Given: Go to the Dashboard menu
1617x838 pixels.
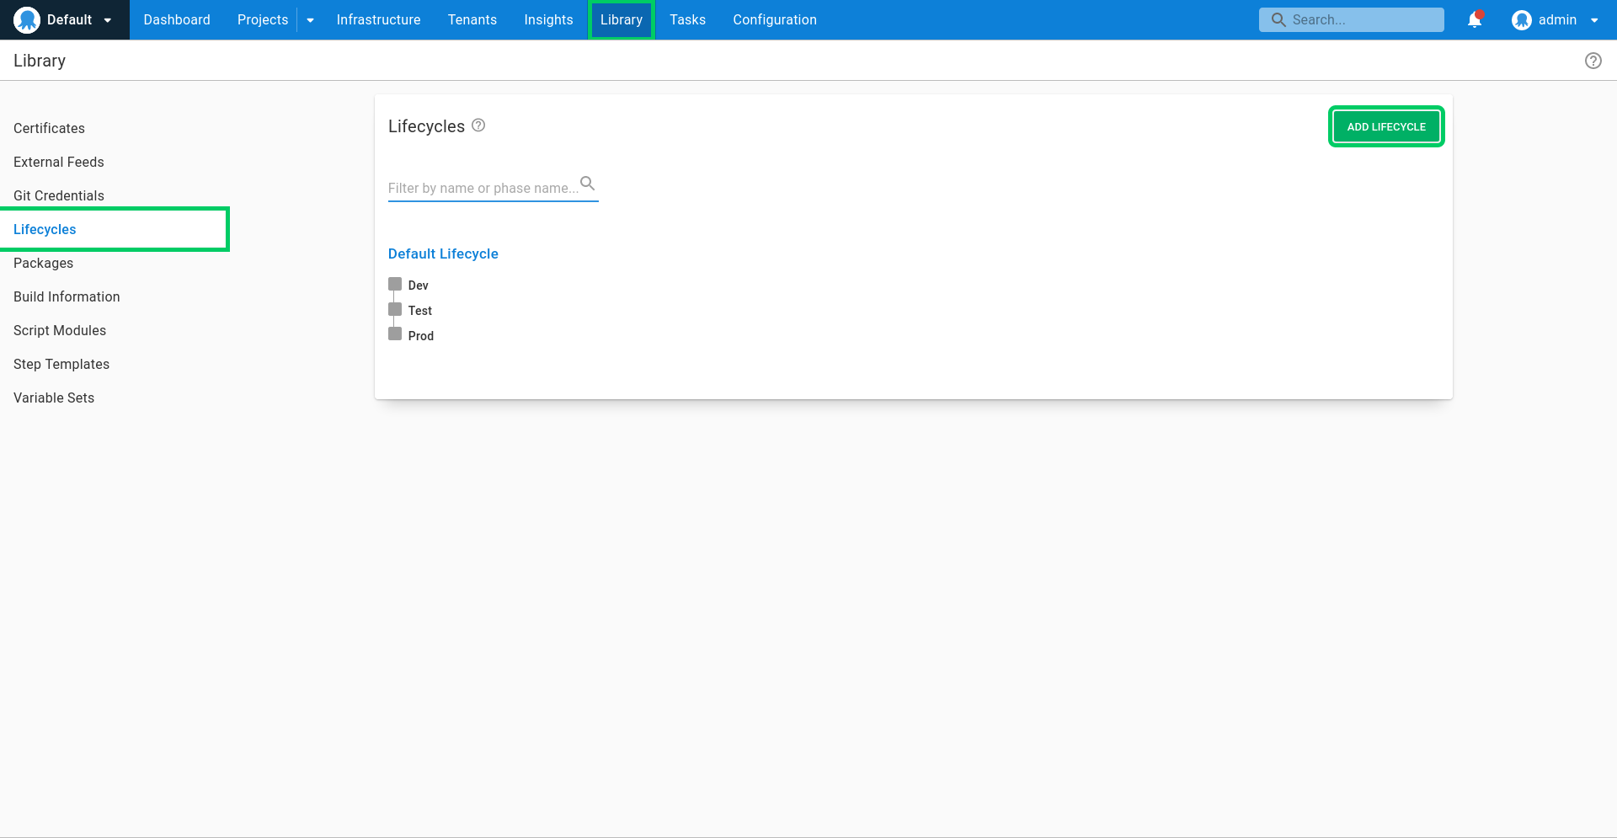Looking at the screenshot, I should pos(177,19).
